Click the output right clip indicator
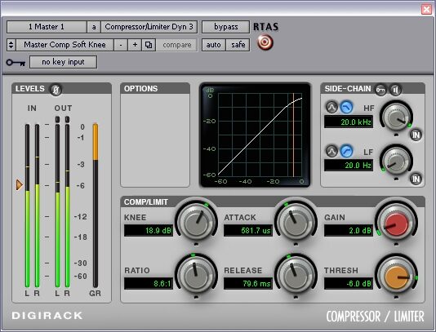The height and width of the screenshot is (332, 436). [x=67, y=119]
